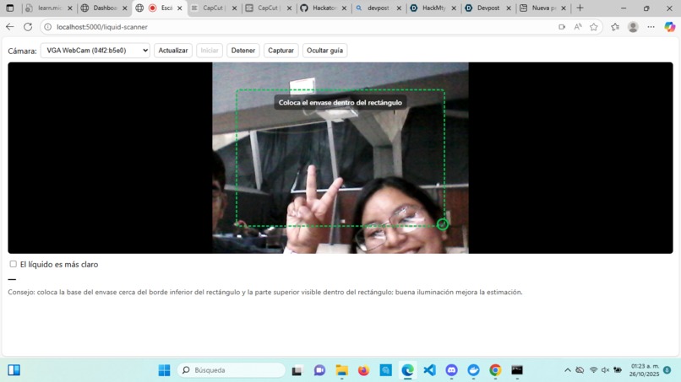Open the Read aloud icon
This screenshot has height=382, width=681.
pos(578,27)
